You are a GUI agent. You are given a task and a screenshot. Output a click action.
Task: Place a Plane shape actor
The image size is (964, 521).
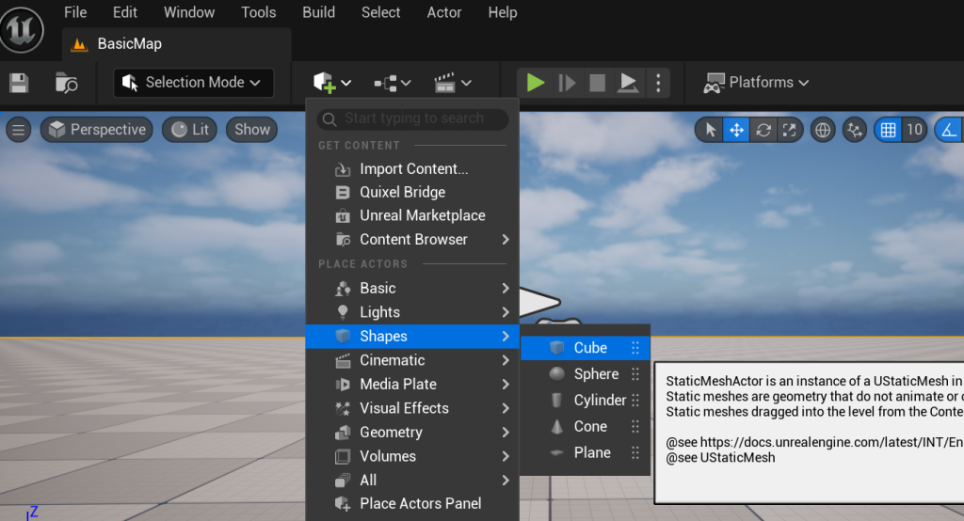coord(585,452)
